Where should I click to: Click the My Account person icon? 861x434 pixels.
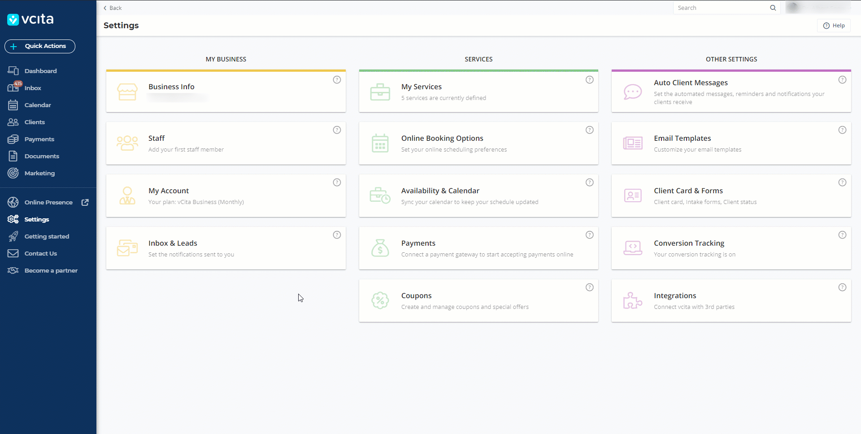click(127, 196)
